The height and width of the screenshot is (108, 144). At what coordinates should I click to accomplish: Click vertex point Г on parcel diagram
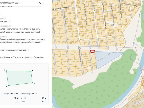(x=6, y=71)
